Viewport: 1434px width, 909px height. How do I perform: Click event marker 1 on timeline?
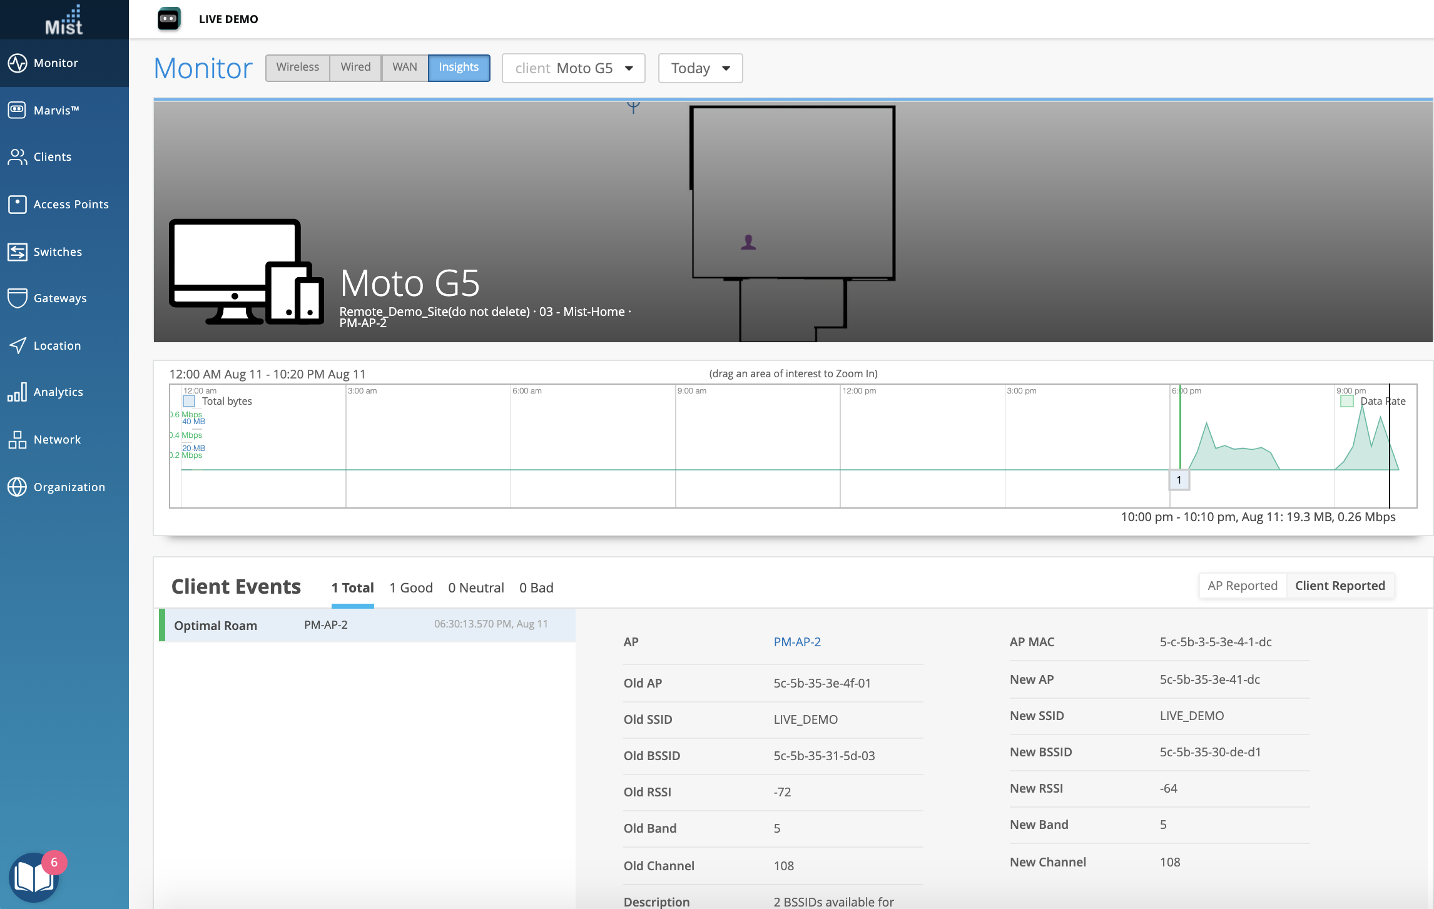tap(1179, 480)
